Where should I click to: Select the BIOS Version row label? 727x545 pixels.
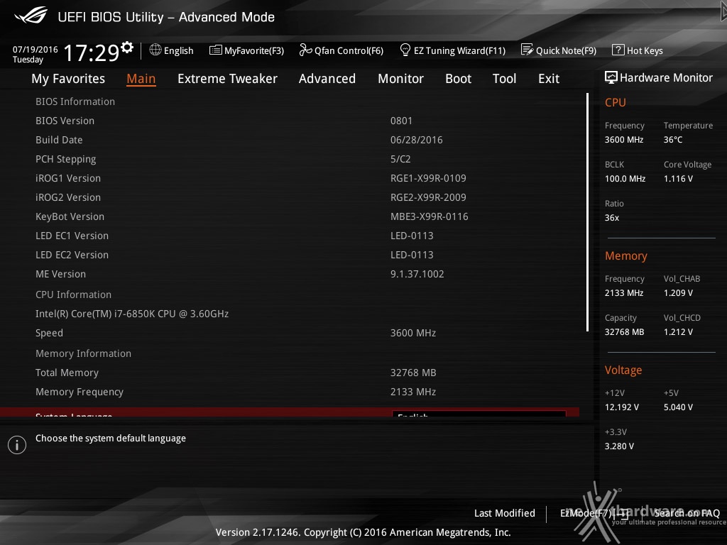65,121
